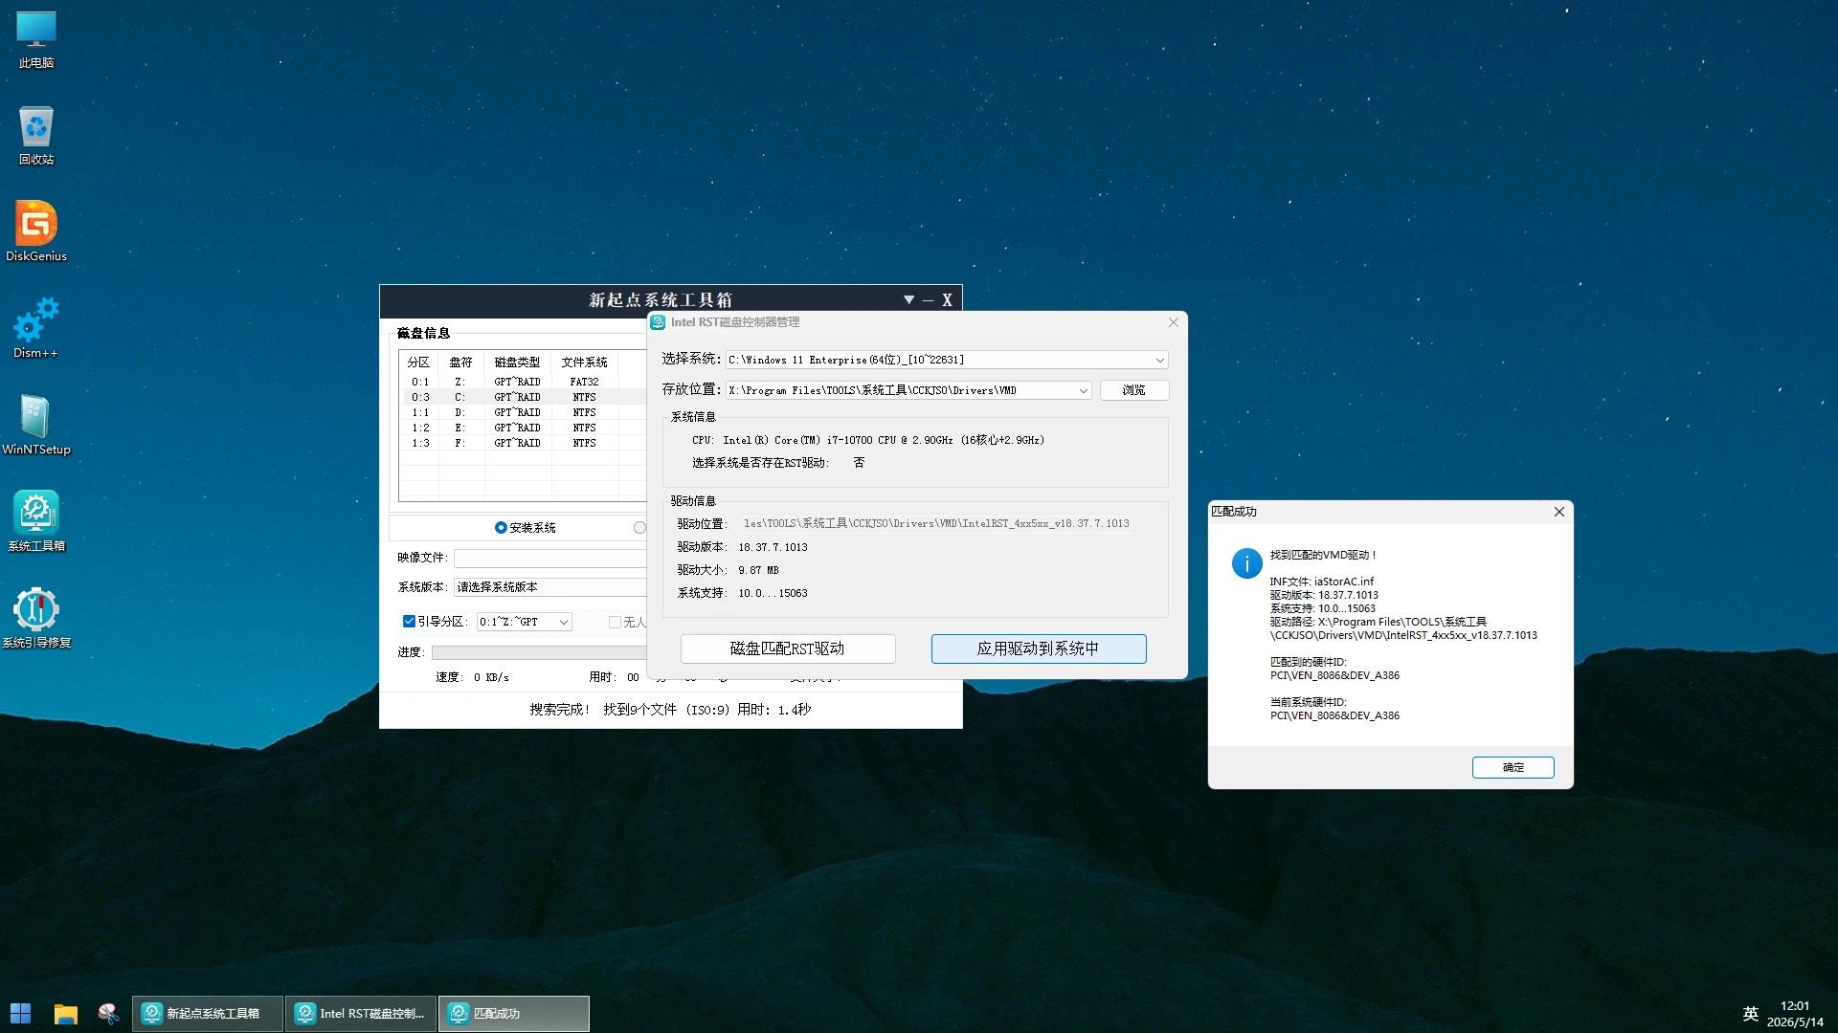Open the 回收站 recycle bin icon
This screenshot has height=1033, width=1838.
(x=36, y=136)
